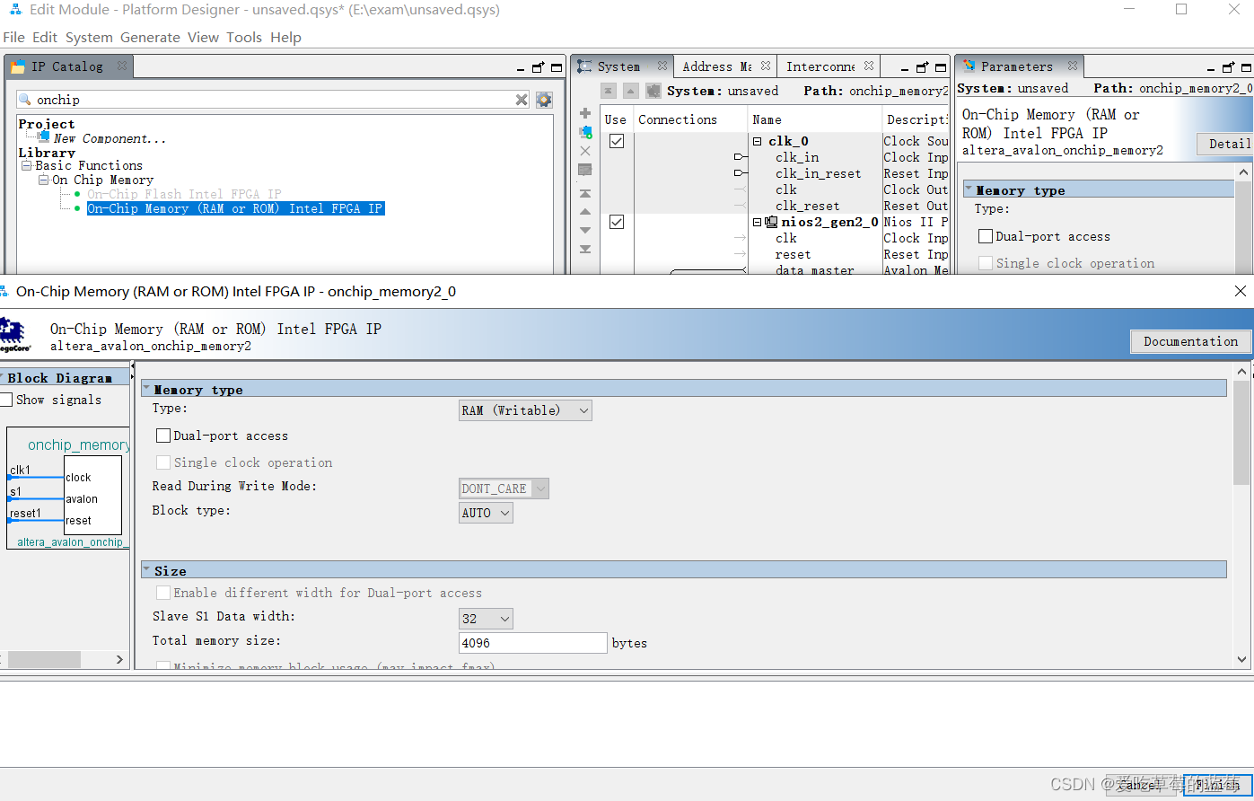Collapse Basic Functions tree node
1254x801 pixels.
click(x=27, y=165)
